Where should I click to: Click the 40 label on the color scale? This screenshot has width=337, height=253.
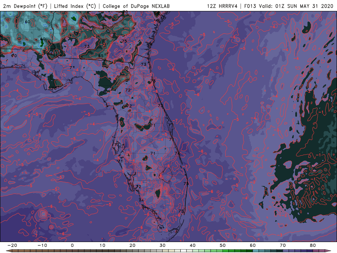coord(193,245)
